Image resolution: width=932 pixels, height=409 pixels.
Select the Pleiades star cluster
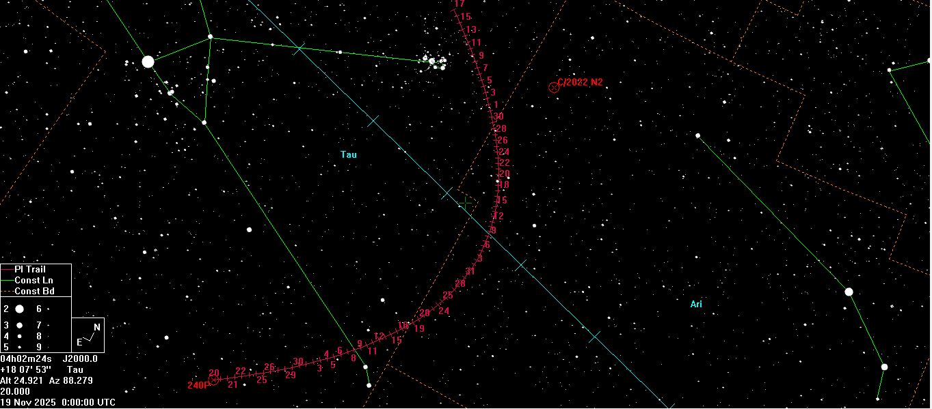click(434, 63)
